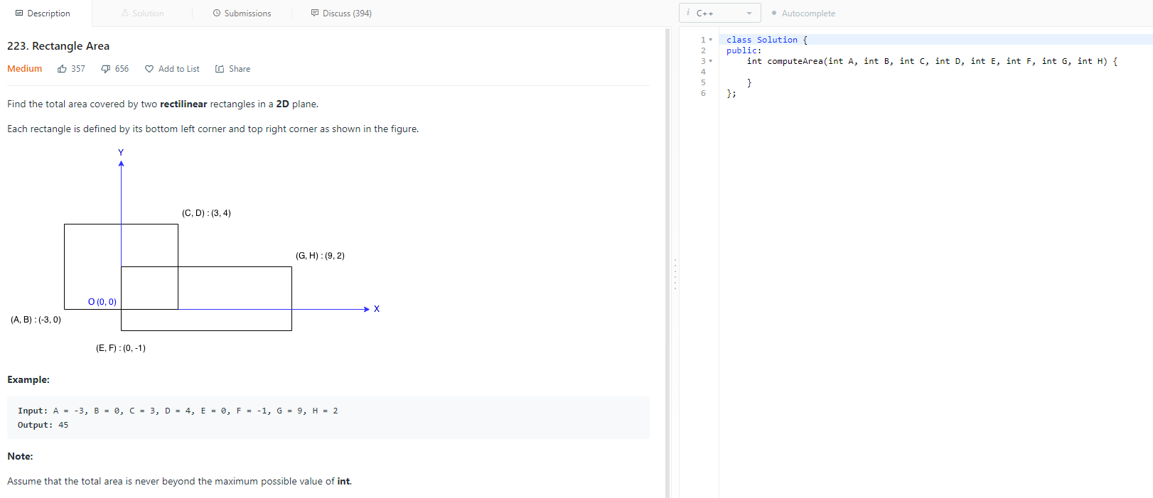Click the info icon in language selector
The width and height of the screenshot is (1153, 498).
(688, 13)
